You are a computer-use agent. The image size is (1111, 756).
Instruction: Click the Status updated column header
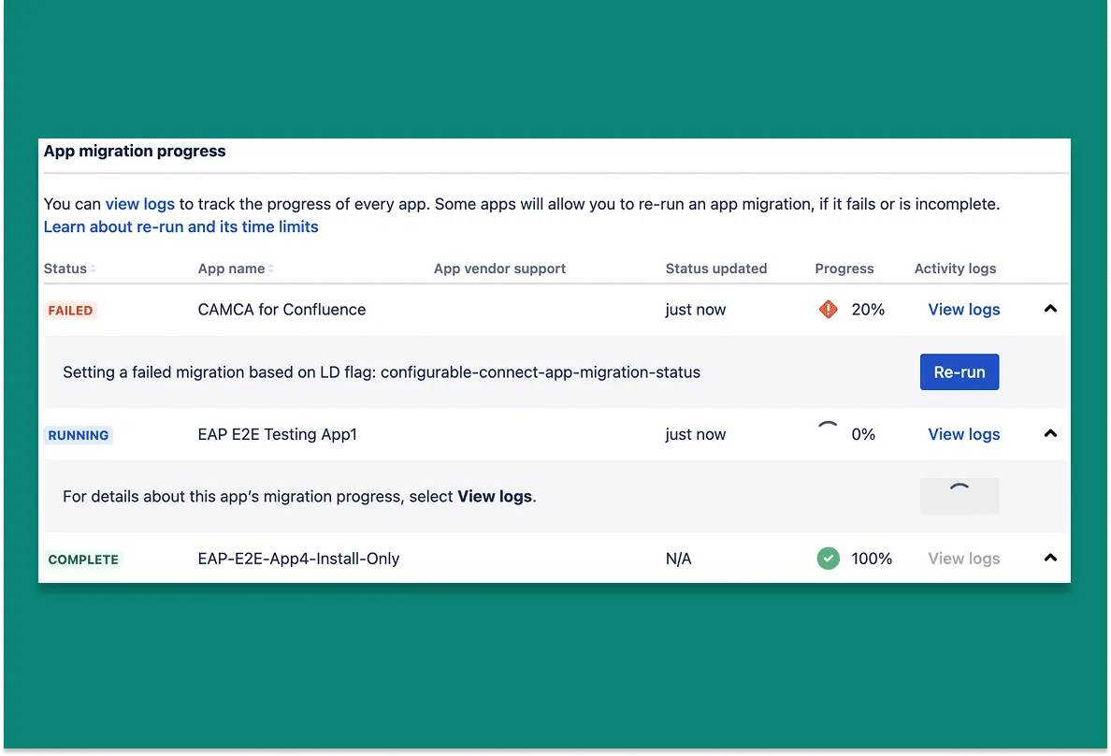click(715, 269)
